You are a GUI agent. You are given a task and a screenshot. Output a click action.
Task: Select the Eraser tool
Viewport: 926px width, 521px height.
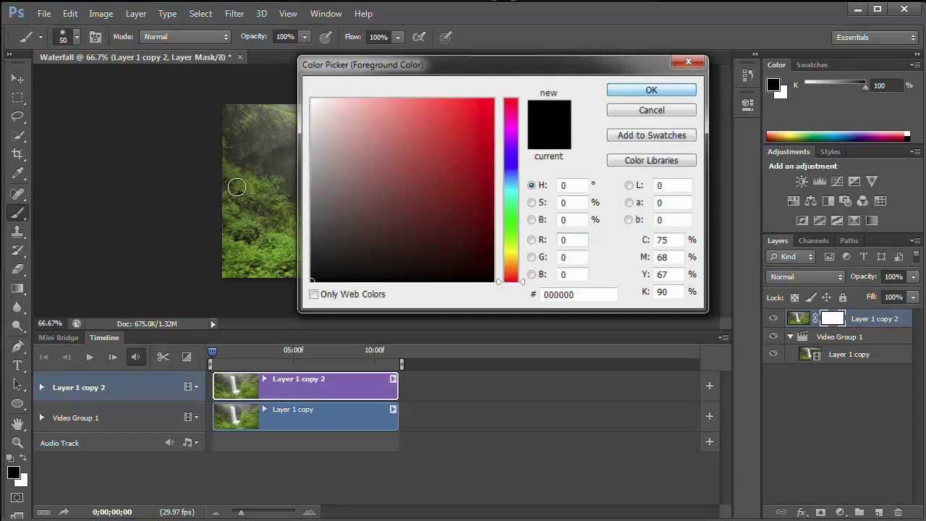pyautogui.click(x=18, y=269)
